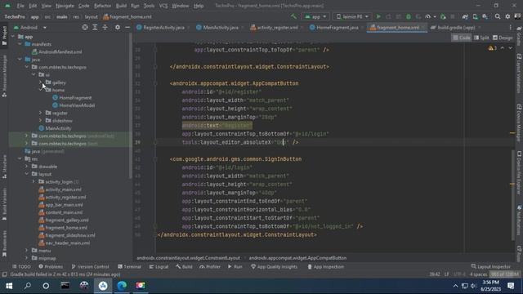Open Project panel options gear

[x=118, y=27]
